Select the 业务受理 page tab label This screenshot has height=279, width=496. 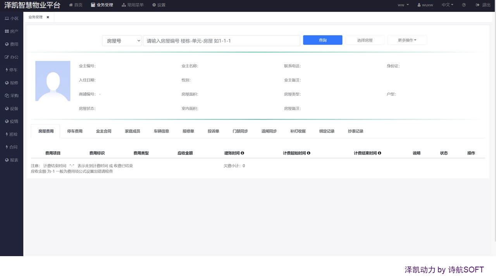click(x=36, y=17)
